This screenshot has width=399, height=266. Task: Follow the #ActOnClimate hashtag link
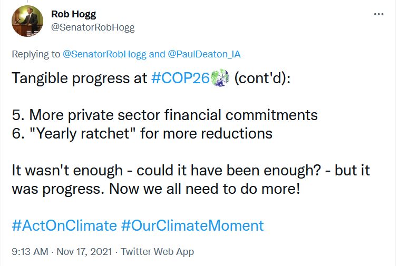click(x=64, y=225)
